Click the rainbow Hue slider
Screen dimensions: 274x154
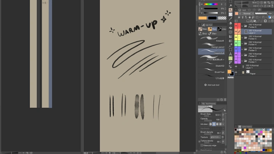point(211,4)
